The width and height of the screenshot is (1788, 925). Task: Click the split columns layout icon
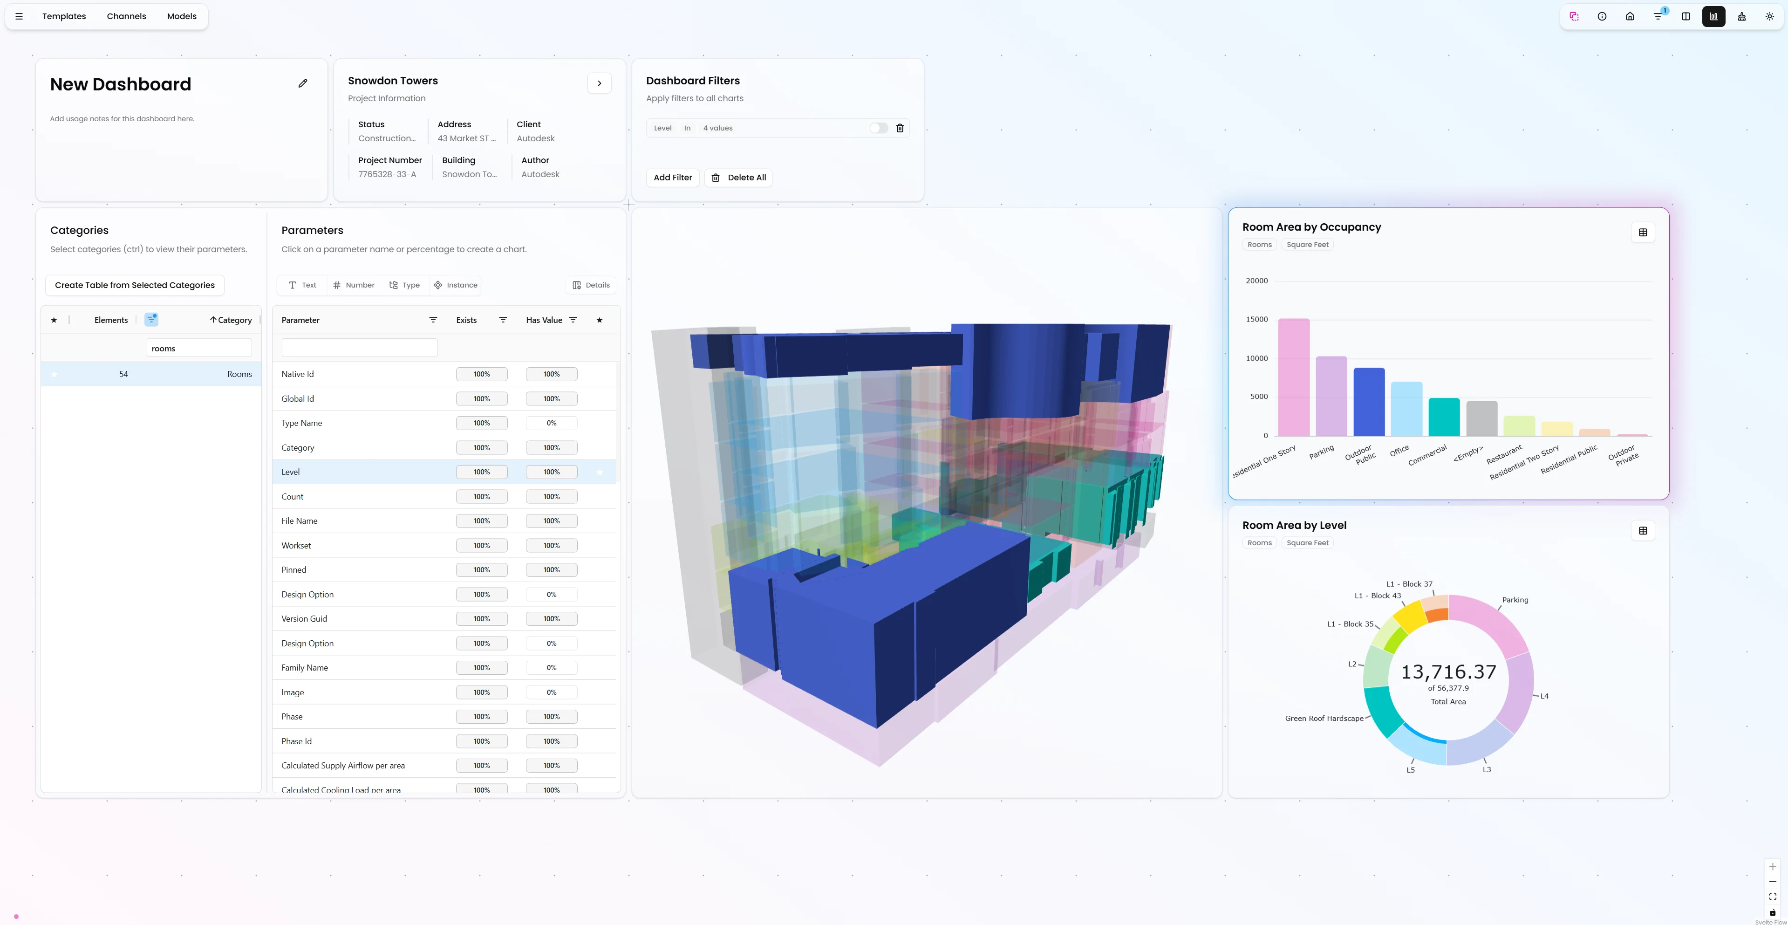[x=1686, y=16]
